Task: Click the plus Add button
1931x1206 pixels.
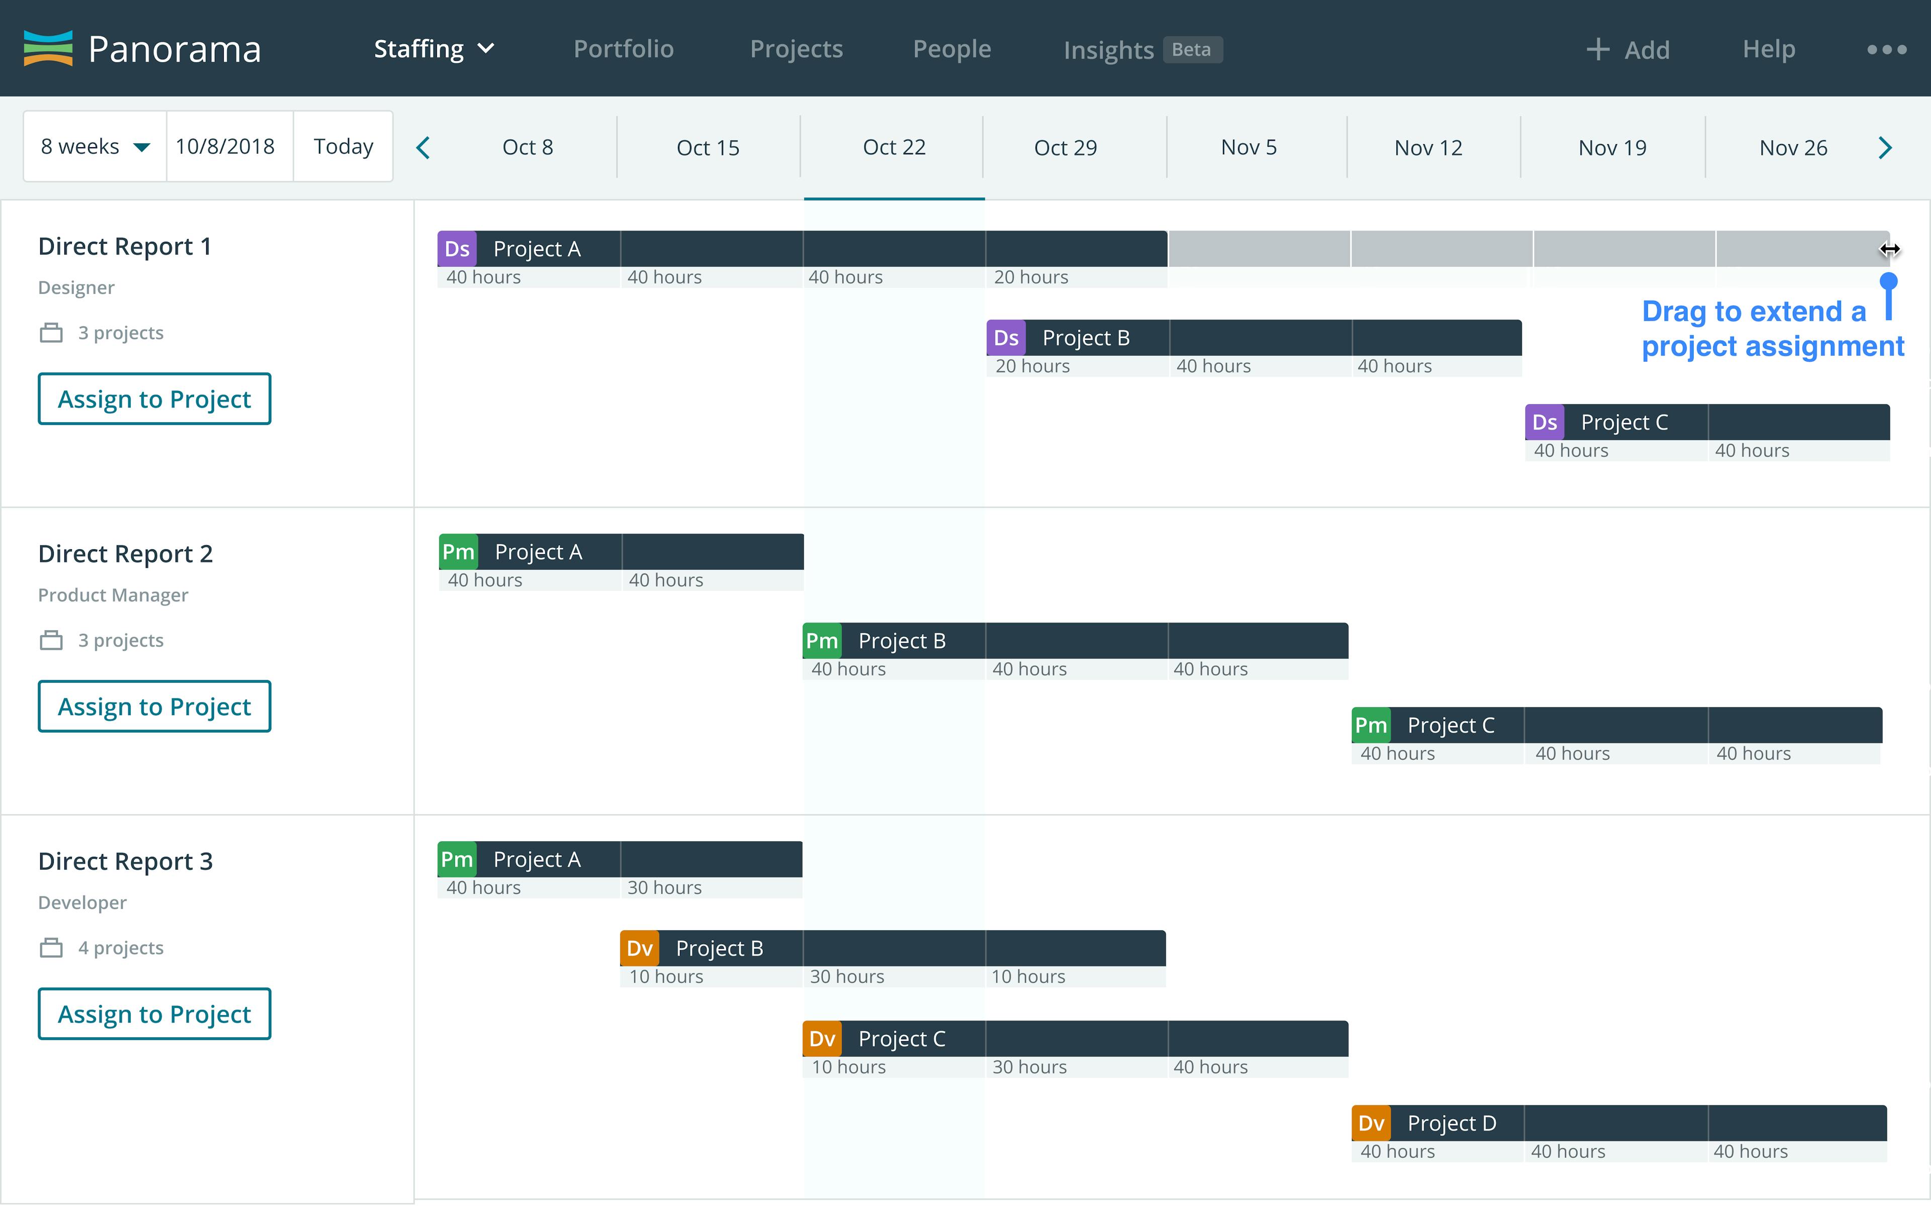Action: click(1628, 49)
